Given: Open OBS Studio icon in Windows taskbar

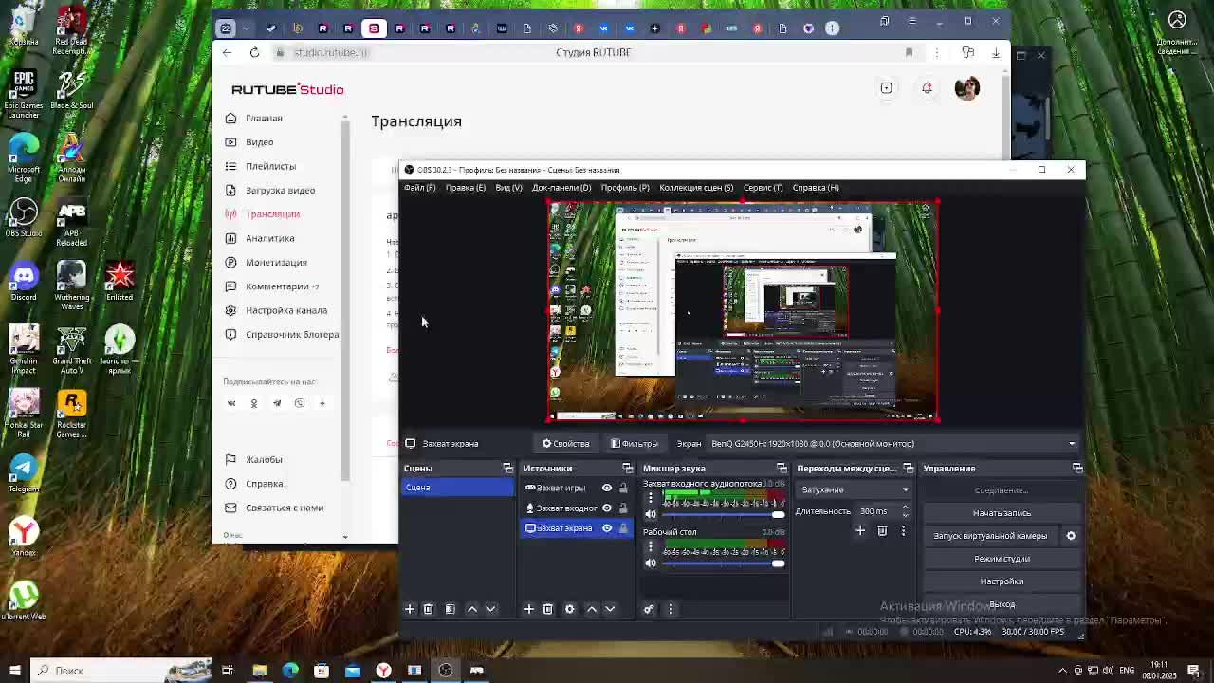Looking at the screenshot, I should pos(446,671).
